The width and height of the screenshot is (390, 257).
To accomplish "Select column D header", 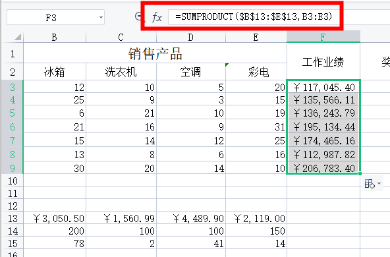I will (191, 38).
